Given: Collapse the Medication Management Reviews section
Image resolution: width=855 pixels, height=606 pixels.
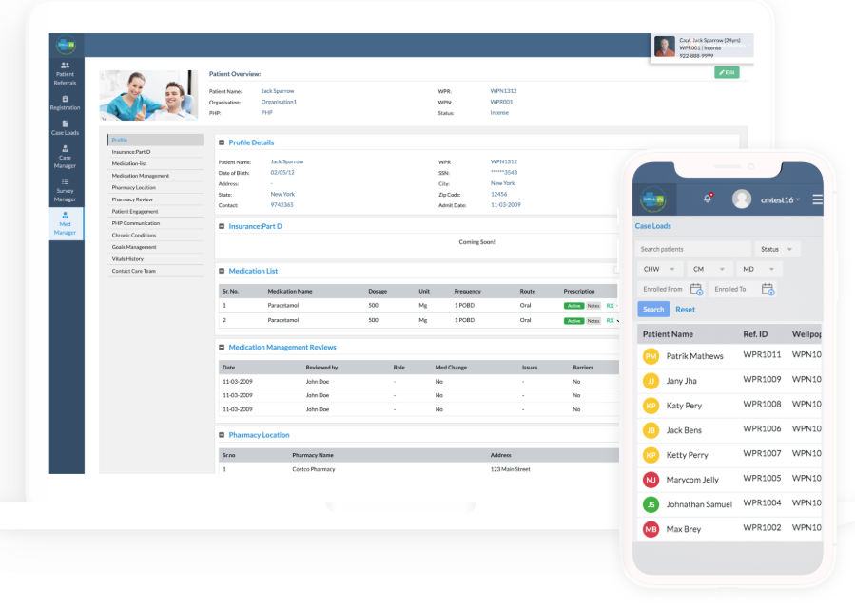Looking at the screenshot, I should (x=222, y=348).
